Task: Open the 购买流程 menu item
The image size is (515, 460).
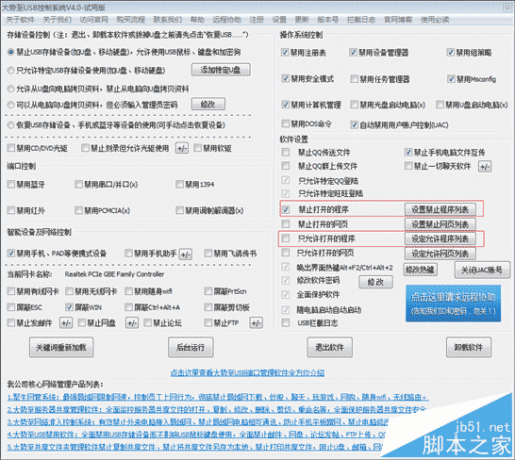Action: pos(130,20)
